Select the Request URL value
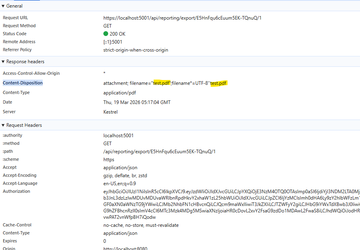Image resolution: width=360 pixels, height=250 pixels. click(x=182, y=18)
